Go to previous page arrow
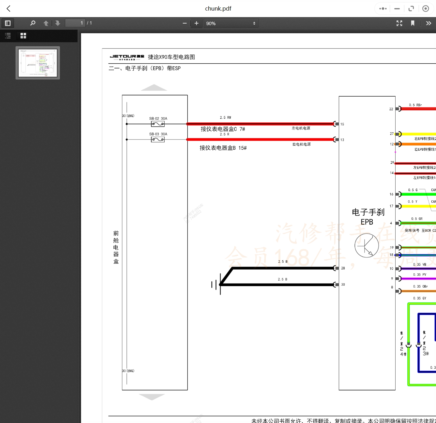 [46, 23]
